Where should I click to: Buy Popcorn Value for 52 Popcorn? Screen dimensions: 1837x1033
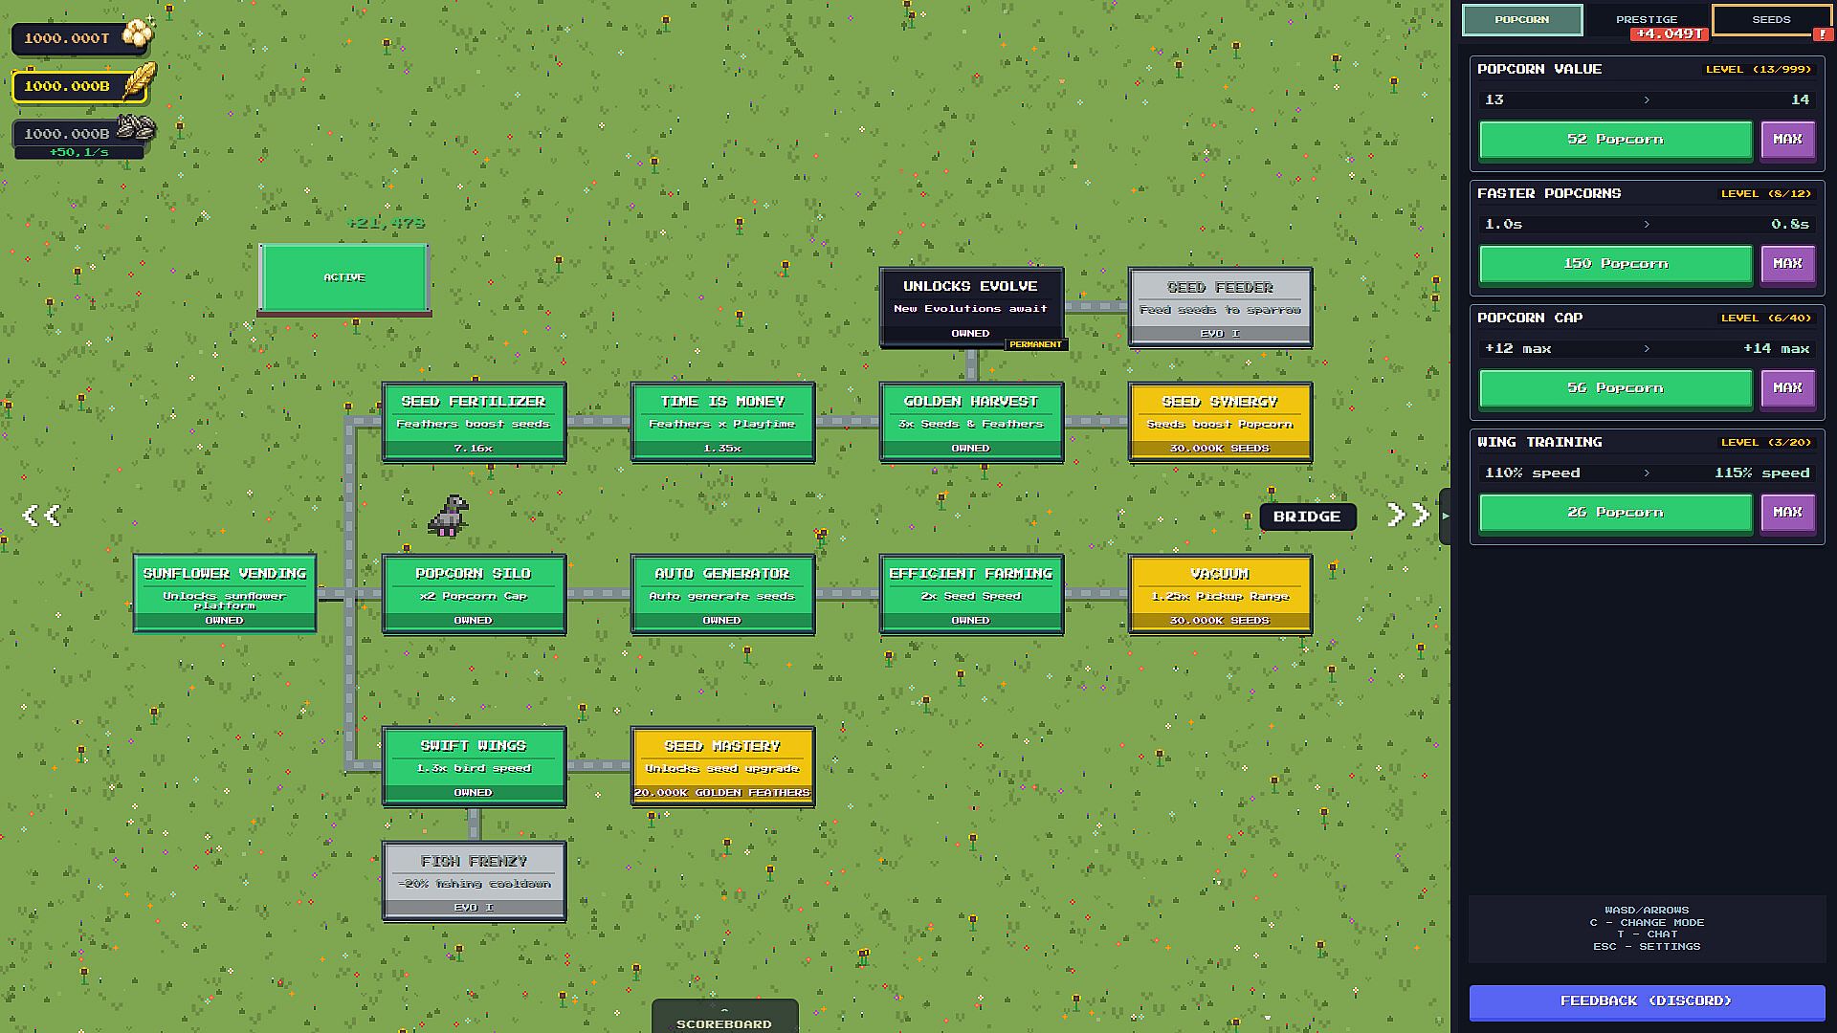pos(1615,140)
